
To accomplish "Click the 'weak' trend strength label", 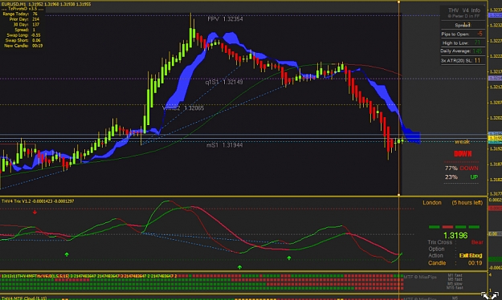I will [x=462, y=142].
